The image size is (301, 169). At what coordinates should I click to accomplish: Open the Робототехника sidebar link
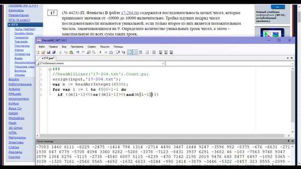pyautogui.click(x=20, y=84)
